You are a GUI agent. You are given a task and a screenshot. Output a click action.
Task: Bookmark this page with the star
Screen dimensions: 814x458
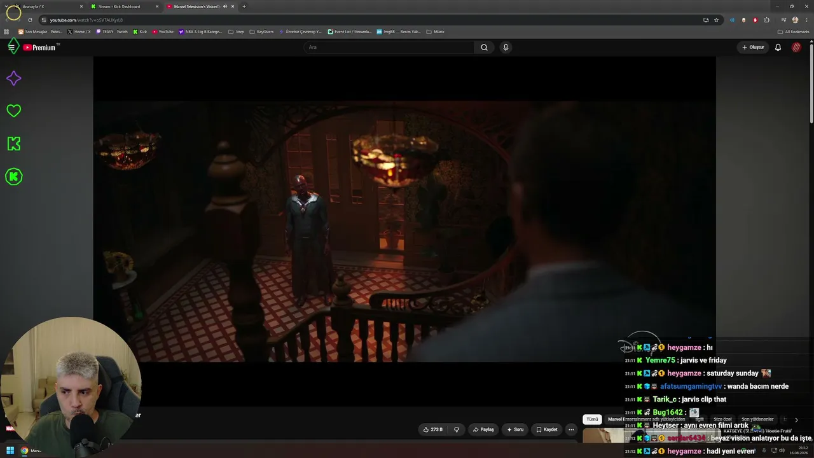tap(716, 20)
